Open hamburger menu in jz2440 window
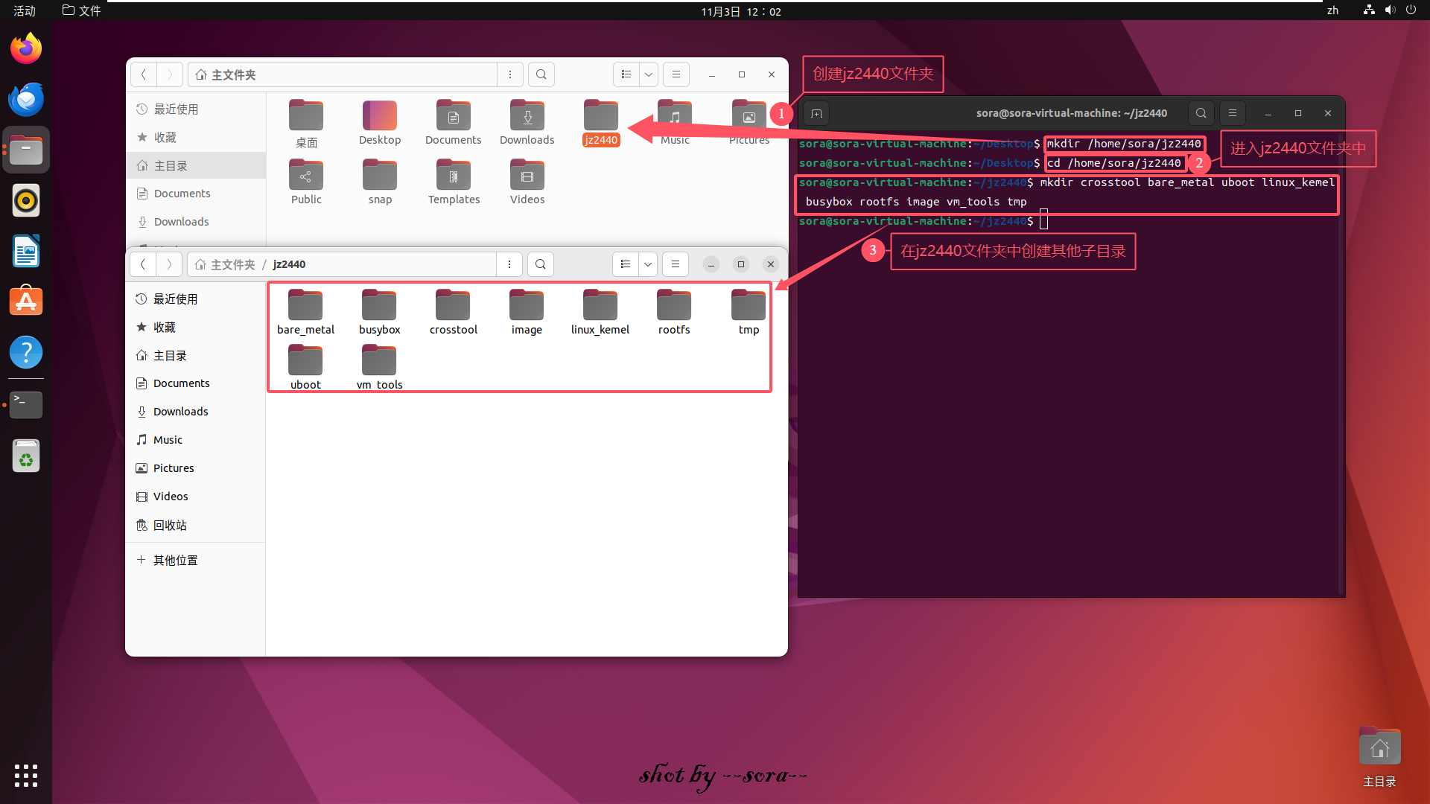 [676, 264]
